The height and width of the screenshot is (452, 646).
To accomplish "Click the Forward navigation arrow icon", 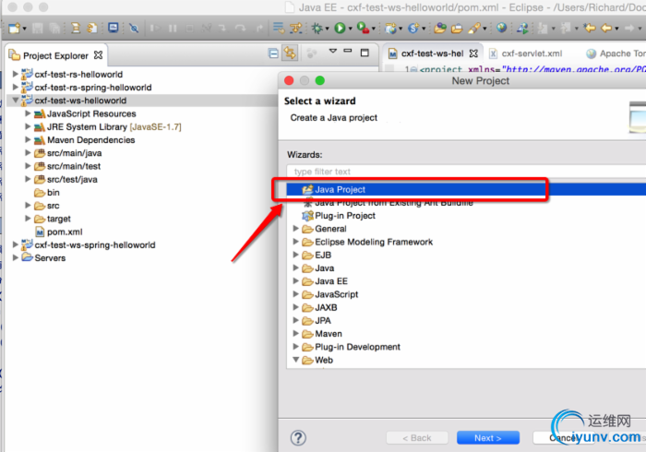I will click(x=629, y=28).
